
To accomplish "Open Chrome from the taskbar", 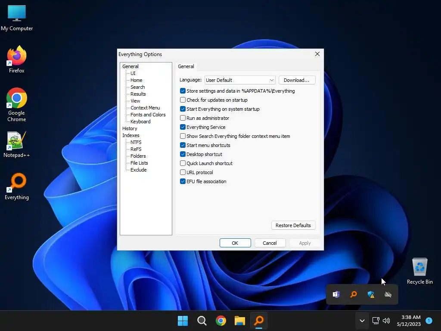I will click(221, 321).
